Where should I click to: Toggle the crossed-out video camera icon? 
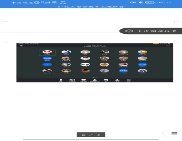(72, 80)
